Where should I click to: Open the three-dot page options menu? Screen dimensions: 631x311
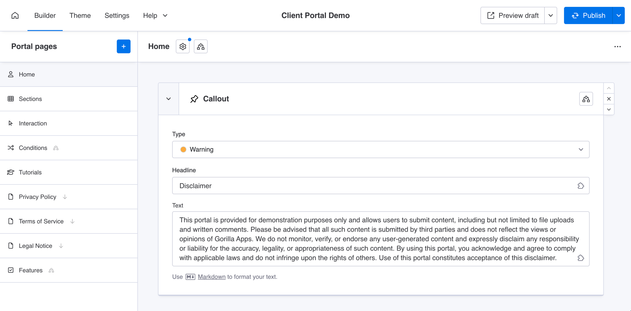pyautogui.click(x=618, y=47)
